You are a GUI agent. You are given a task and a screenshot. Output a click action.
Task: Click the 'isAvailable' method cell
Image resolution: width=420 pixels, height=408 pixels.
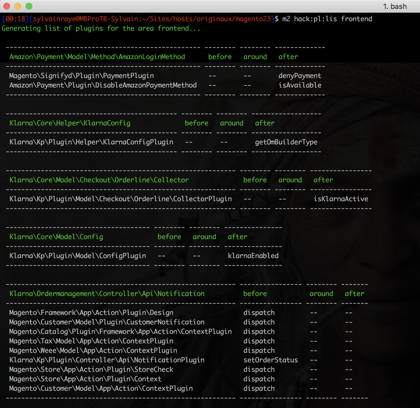click(300, 85)
